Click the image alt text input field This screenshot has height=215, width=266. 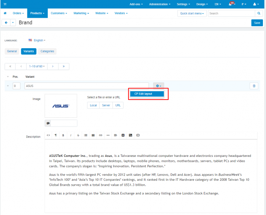[x=64, y=123]
